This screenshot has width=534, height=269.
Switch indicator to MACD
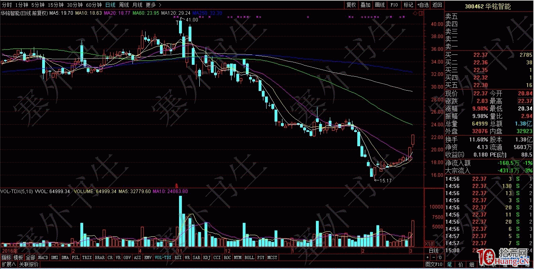(43, 257)
